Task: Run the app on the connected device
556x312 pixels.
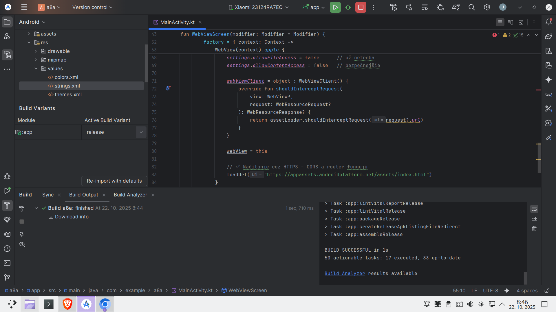Action: point(335,7)
